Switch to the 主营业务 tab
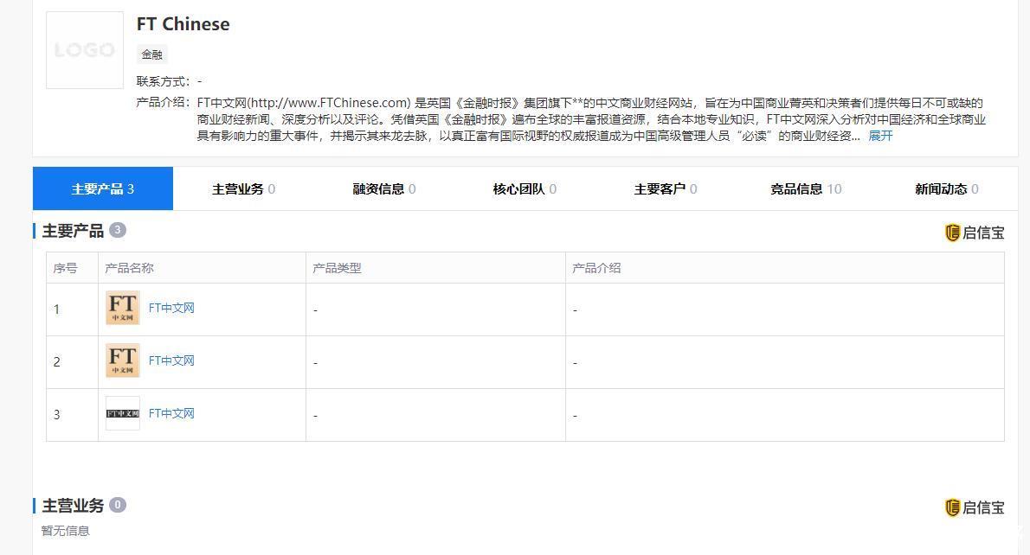The image size is (1030, 555). pyautogui.click(x=237, y=188)
